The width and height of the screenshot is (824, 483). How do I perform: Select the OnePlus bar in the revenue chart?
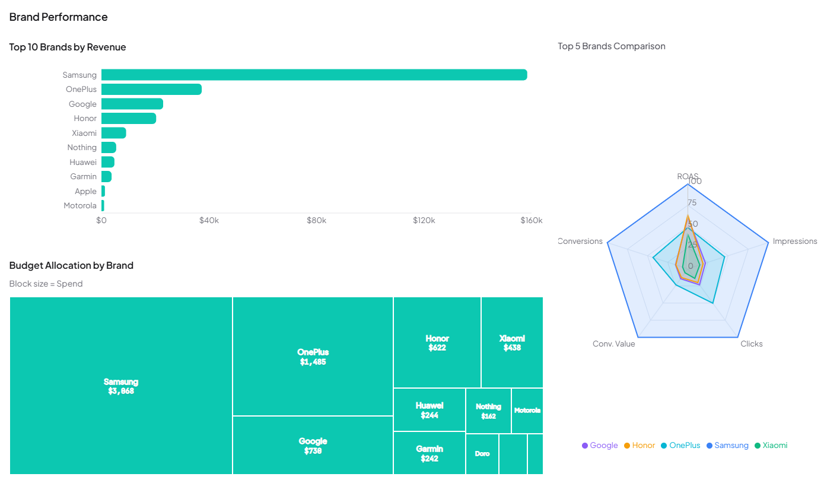(x=151, y=89)
